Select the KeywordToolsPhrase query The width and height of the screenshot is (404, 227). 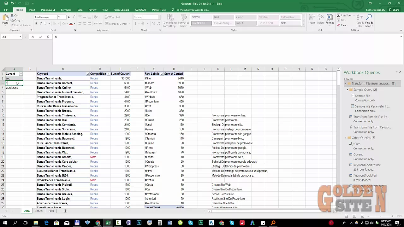click(x=367, y=165)
